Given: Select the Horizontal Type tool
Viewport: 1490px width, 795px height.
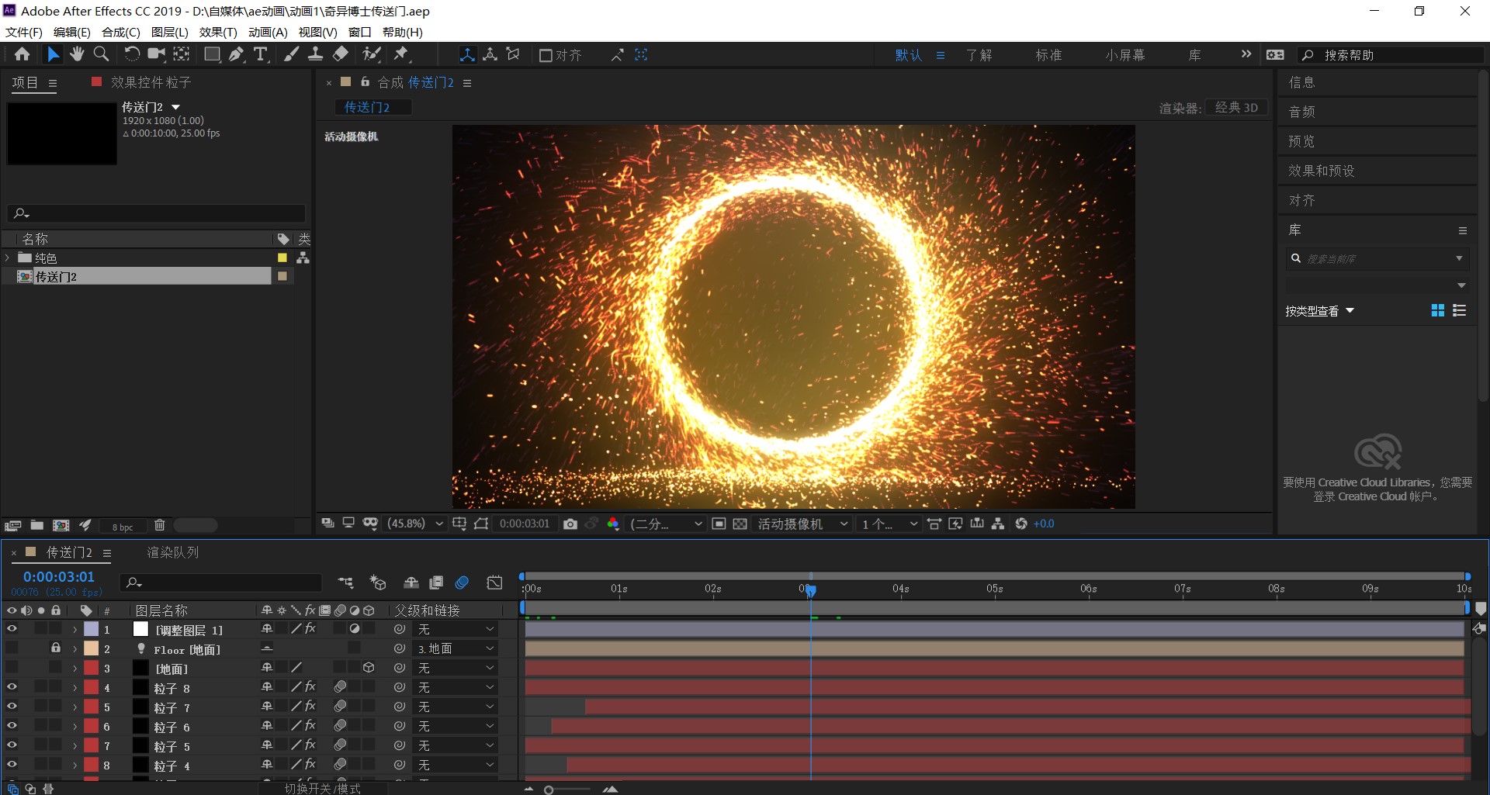Looking at the screenshot, I should 261,54.
